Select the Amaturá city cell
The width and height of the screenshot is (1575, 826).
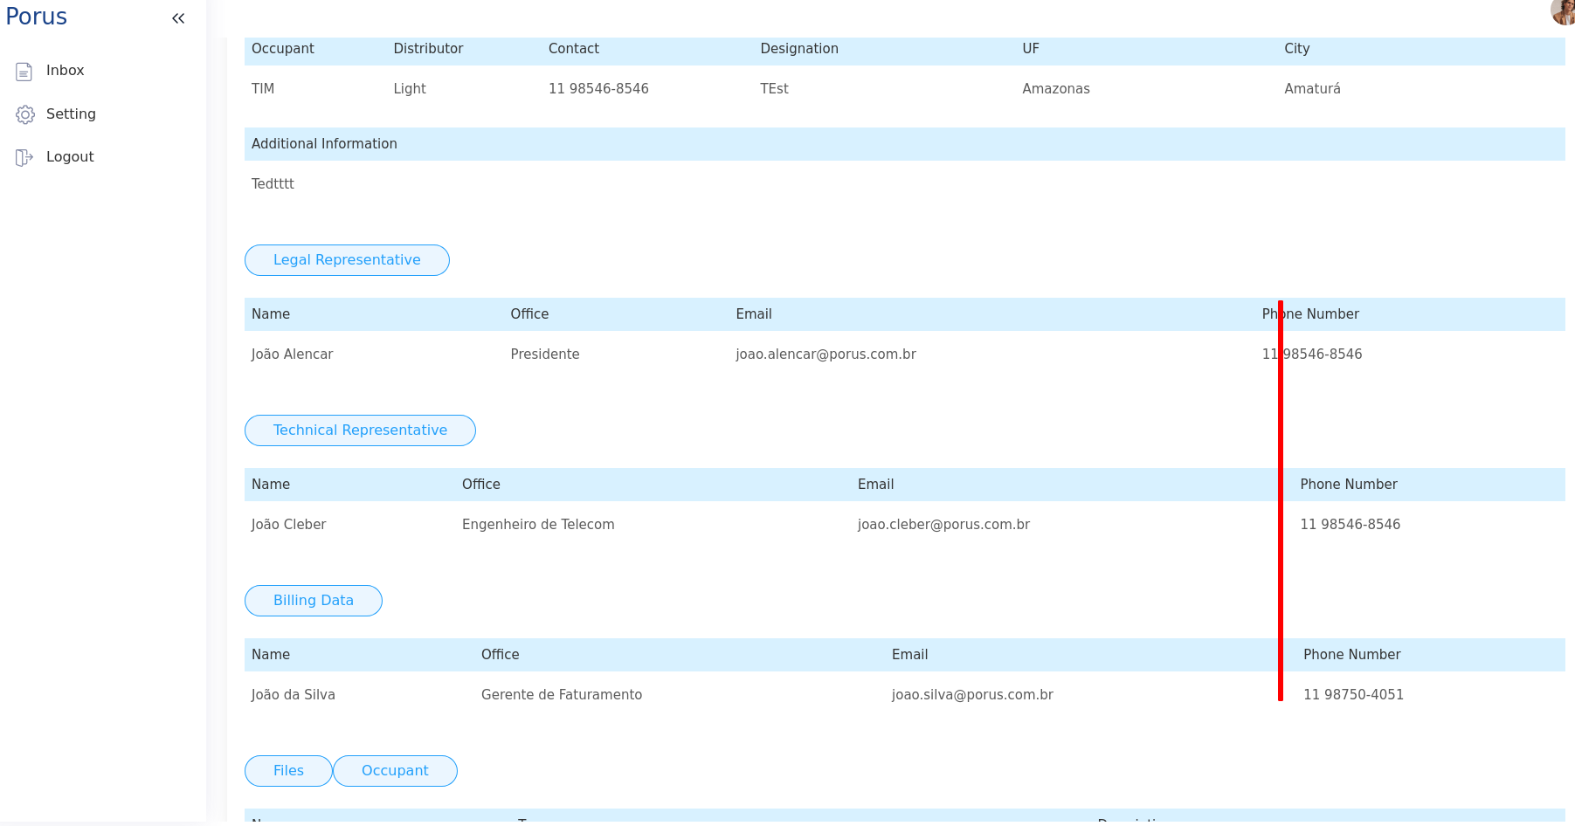[1312, 89]
